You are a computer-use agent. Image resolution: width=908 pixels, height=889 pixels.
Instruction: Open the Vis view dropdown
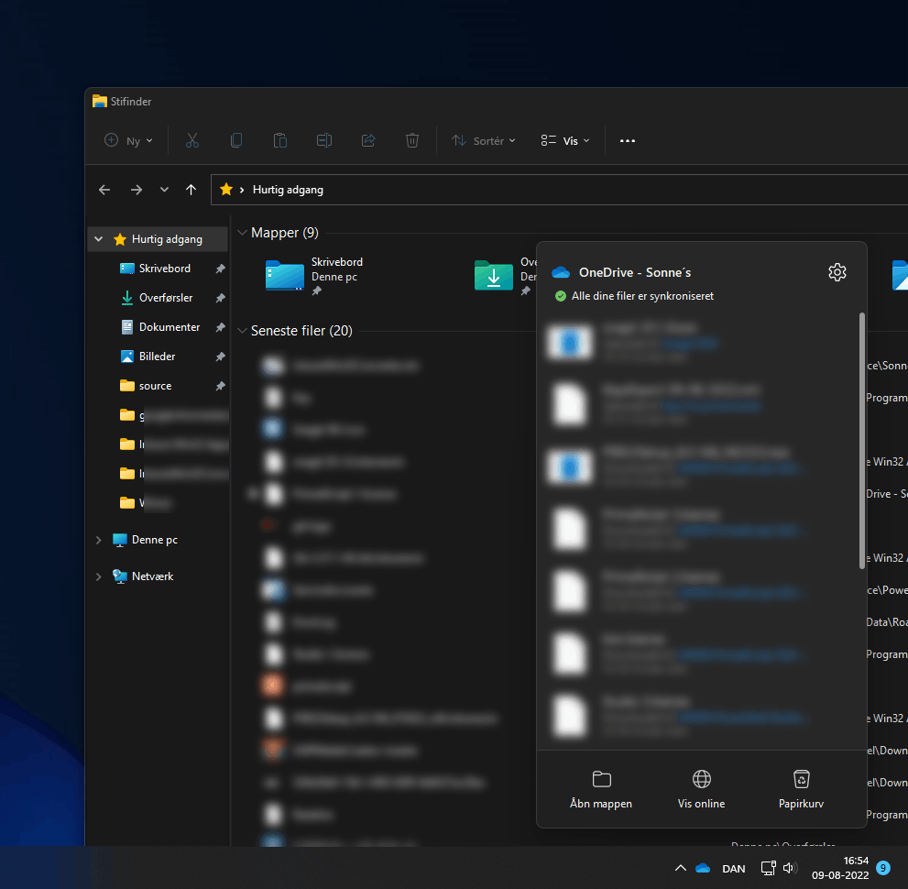(x=565, y=141)
